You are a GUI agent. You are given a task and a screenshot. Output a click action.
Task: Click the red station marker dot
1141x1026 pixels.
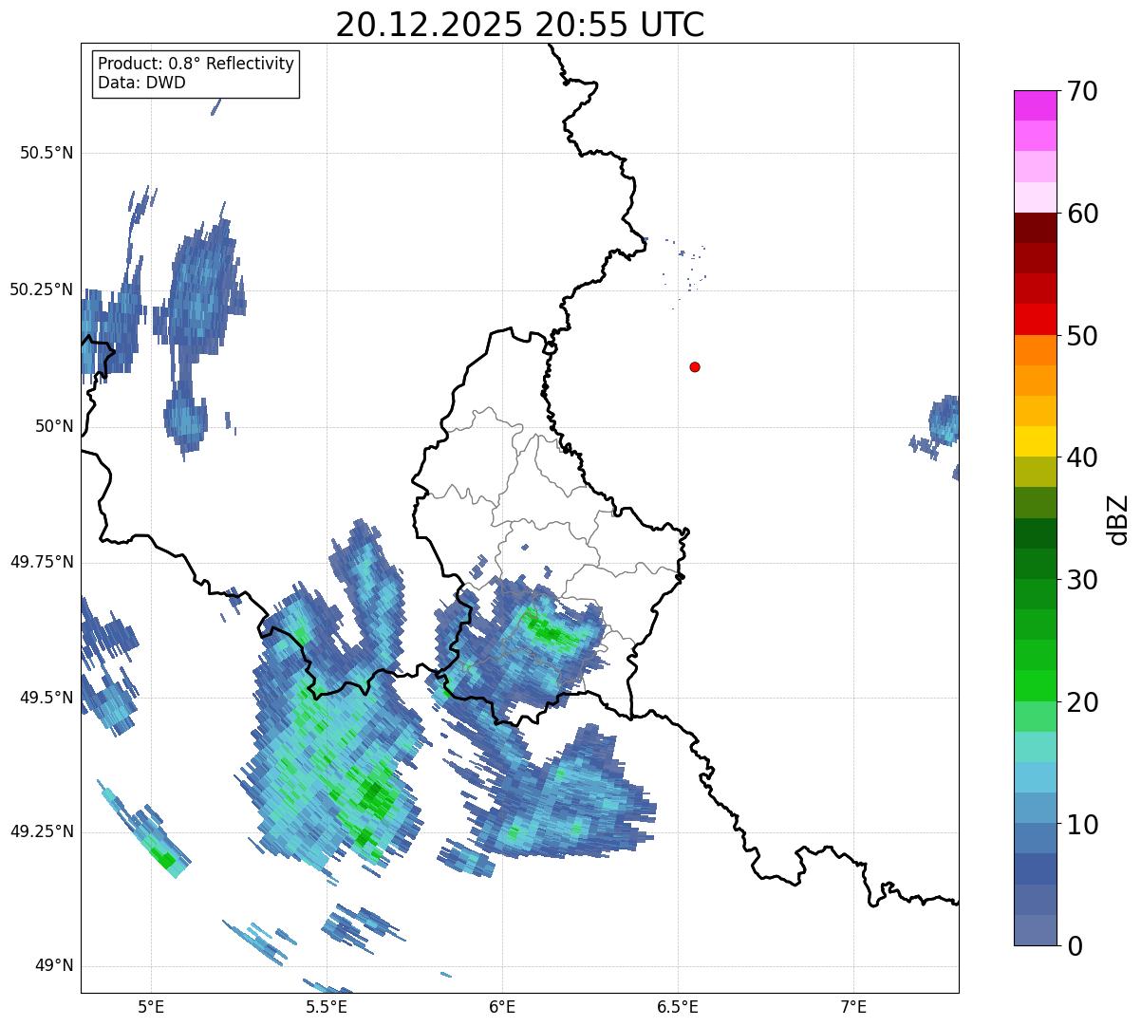(x=695, y=366)
